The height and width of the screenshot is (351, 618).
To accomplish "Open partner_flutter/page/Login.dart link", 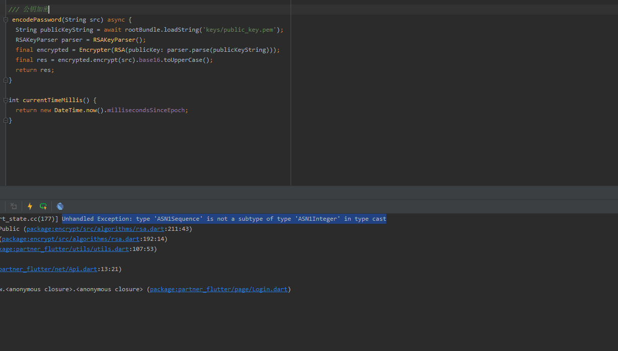I will point(219,289).
